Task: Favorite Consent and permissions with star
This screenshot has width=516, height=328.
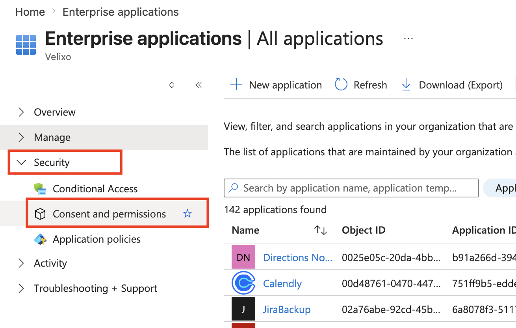Action: [x=187, y=214]
